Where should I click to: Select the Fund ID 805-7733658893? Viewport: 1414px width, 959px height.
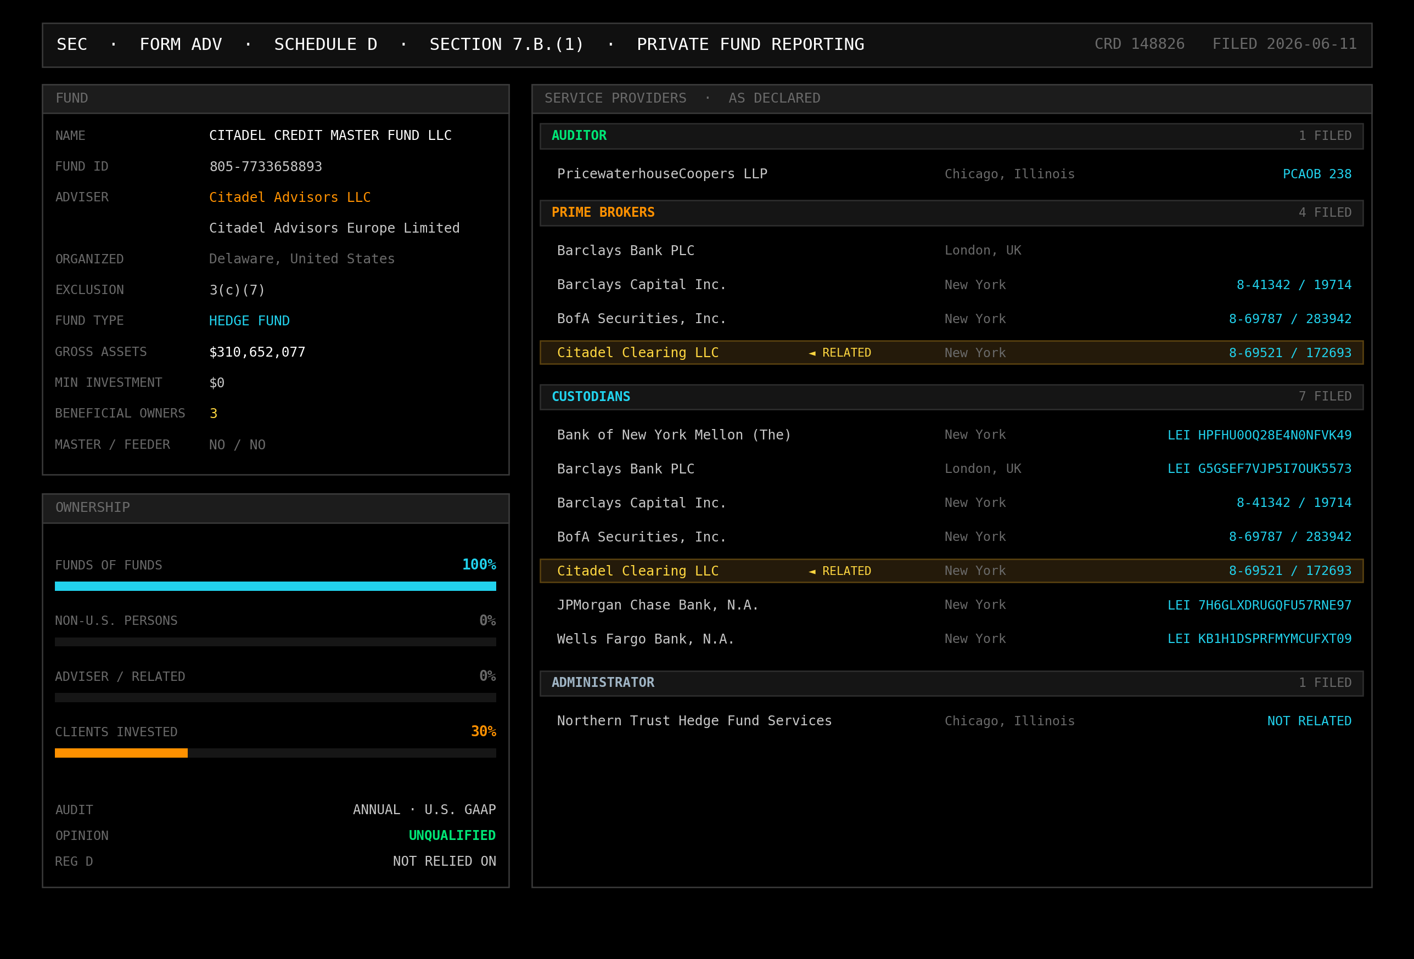[x=265, y=167]
